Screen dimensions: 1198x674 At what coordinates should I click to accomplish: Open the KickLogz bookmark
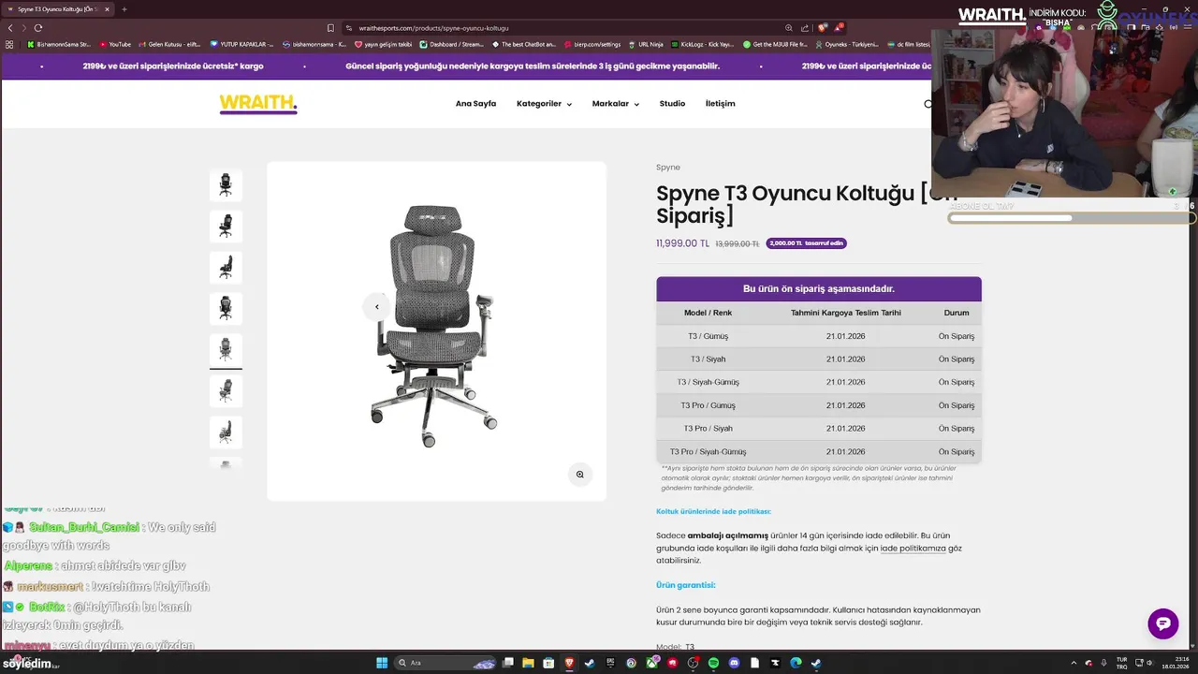pyautogui.click(x=702, y=44)
